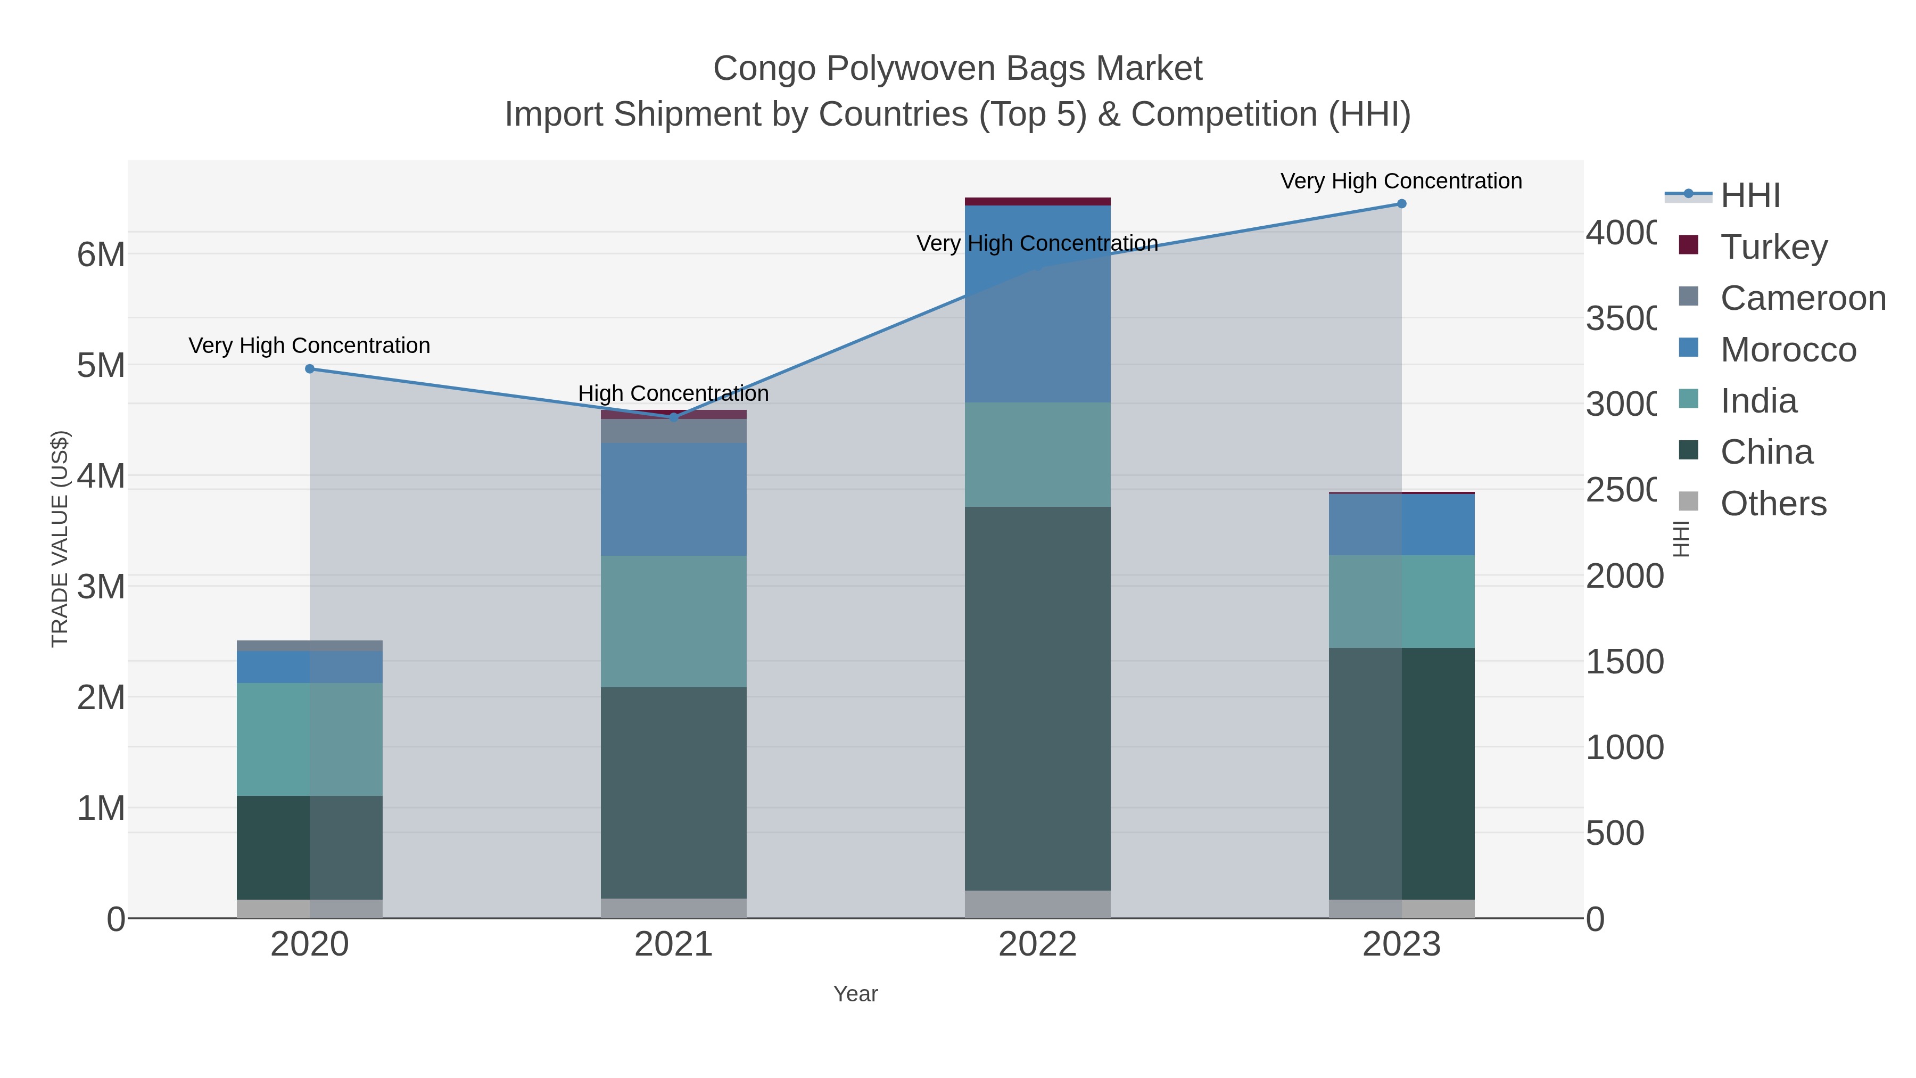Click the 3M trade value tick label
Image resolution: width=1916 pixels, height=1078 pixels.
click(x=101, y=587)
